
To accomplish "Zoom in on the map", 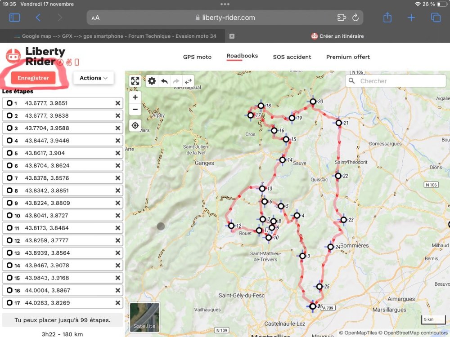I will tap(135, 97).
